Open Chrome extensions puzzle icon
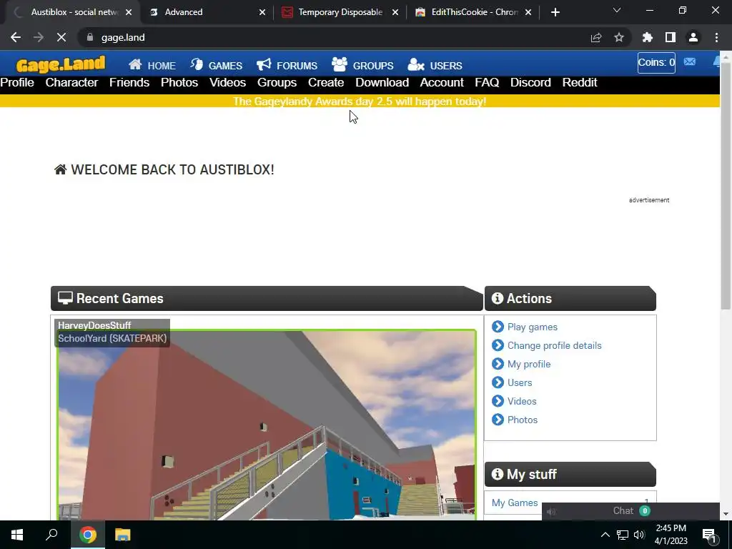The image size is (732, 549). click(648, 37)
